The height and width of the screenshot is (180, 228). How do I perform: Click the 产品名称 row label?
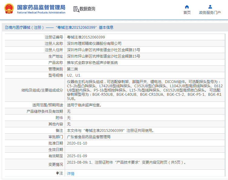coord(56,63)
